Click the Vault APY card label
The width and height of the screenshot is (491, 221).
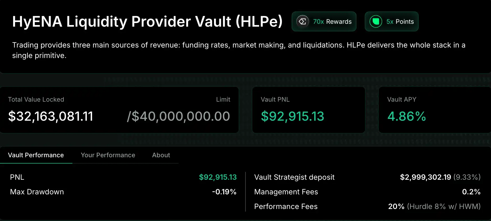pos(402,100)
